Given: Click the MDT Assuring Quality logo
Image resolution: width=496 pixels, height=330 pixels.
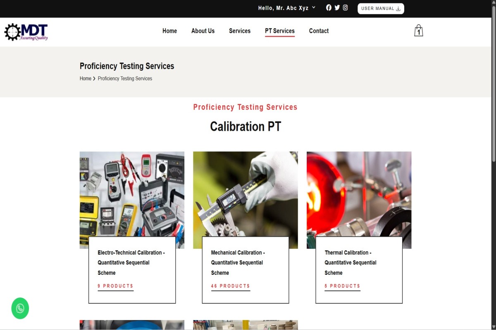Looking at the screenshot, I should [26, 32].
